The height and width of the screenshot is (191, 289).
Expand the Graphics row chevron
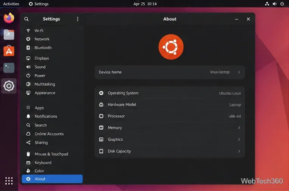pos(239,139)
